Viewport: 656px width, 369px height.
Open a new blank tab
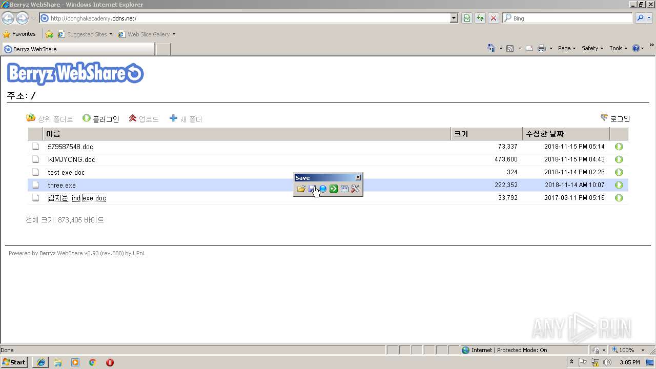[163, 49]
